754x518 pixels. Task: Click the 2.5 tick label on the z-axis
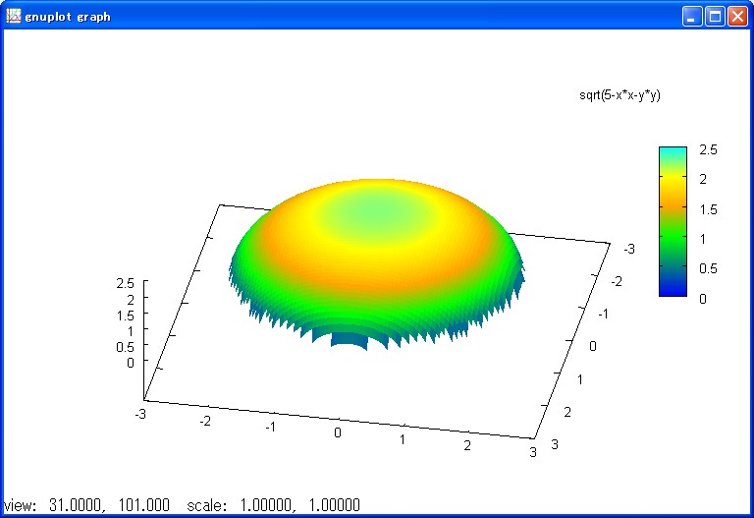(x=125, y=283)
